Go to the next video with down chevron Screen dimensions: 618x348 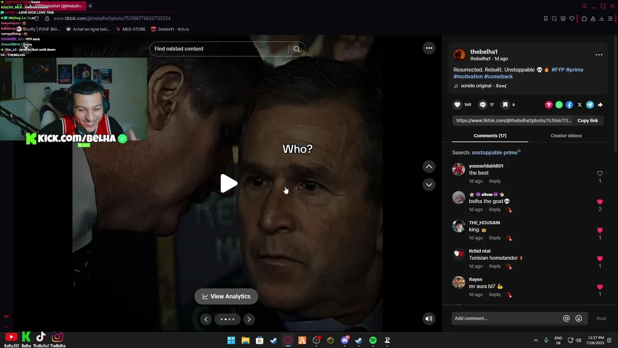pyautogui.click(x=429, y=185)
